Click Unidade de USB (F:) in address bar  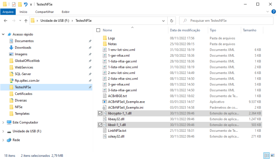click(55, 21)
